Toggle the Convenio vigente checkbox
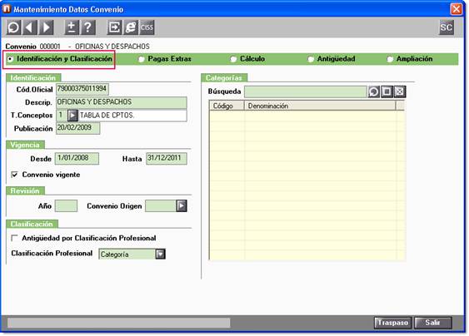The height and width of the screenshot is (336, 469). [x=14, y=175]
